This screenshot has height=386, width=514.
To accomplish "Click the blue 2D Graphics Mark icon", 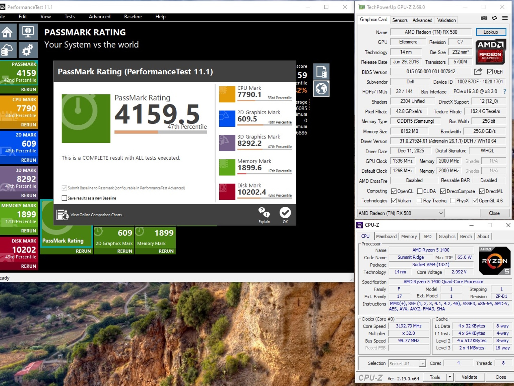I will [227, 119].
